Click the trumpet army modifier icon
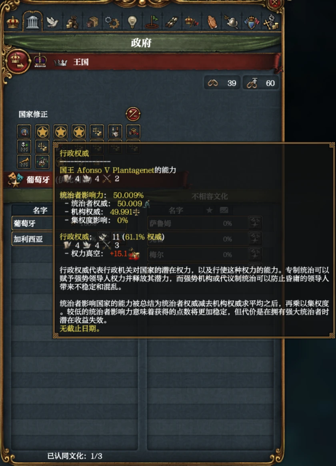This screenshot has width=336, height=466. 24,161
